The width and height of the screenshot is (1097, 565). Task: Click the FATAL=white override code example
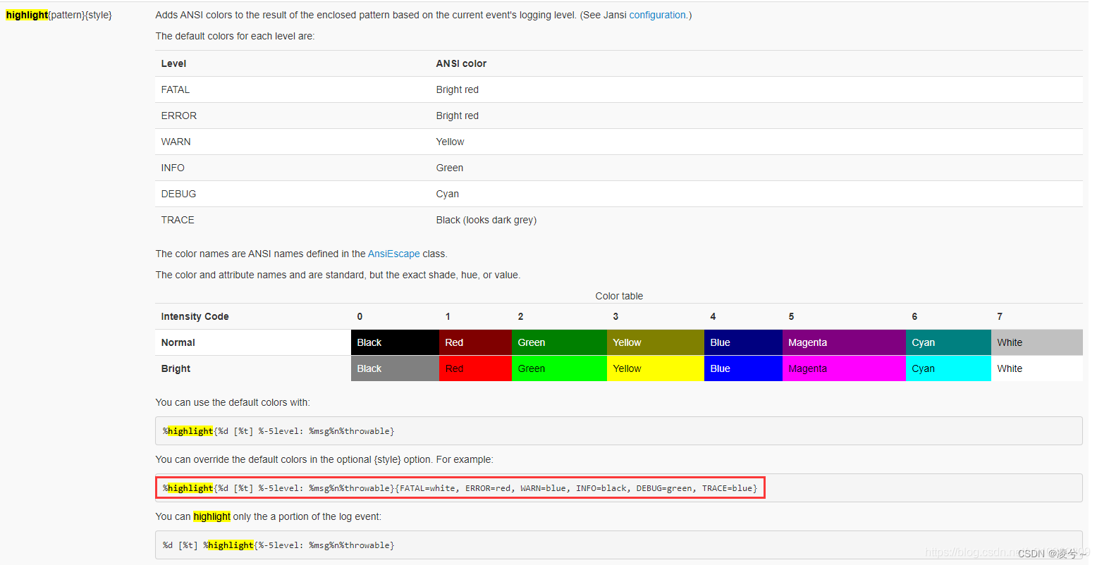619,488
